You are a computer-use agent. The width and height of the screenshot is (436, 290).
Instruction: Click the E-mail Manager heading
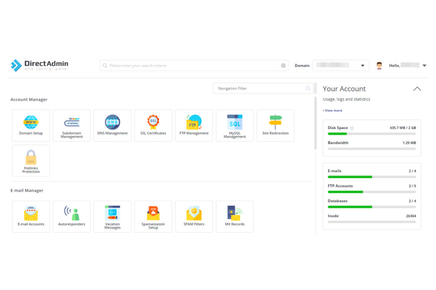[x=27, y=191]
